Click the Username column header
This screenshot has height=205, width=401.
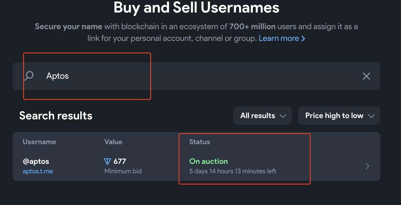pos(39,142)
